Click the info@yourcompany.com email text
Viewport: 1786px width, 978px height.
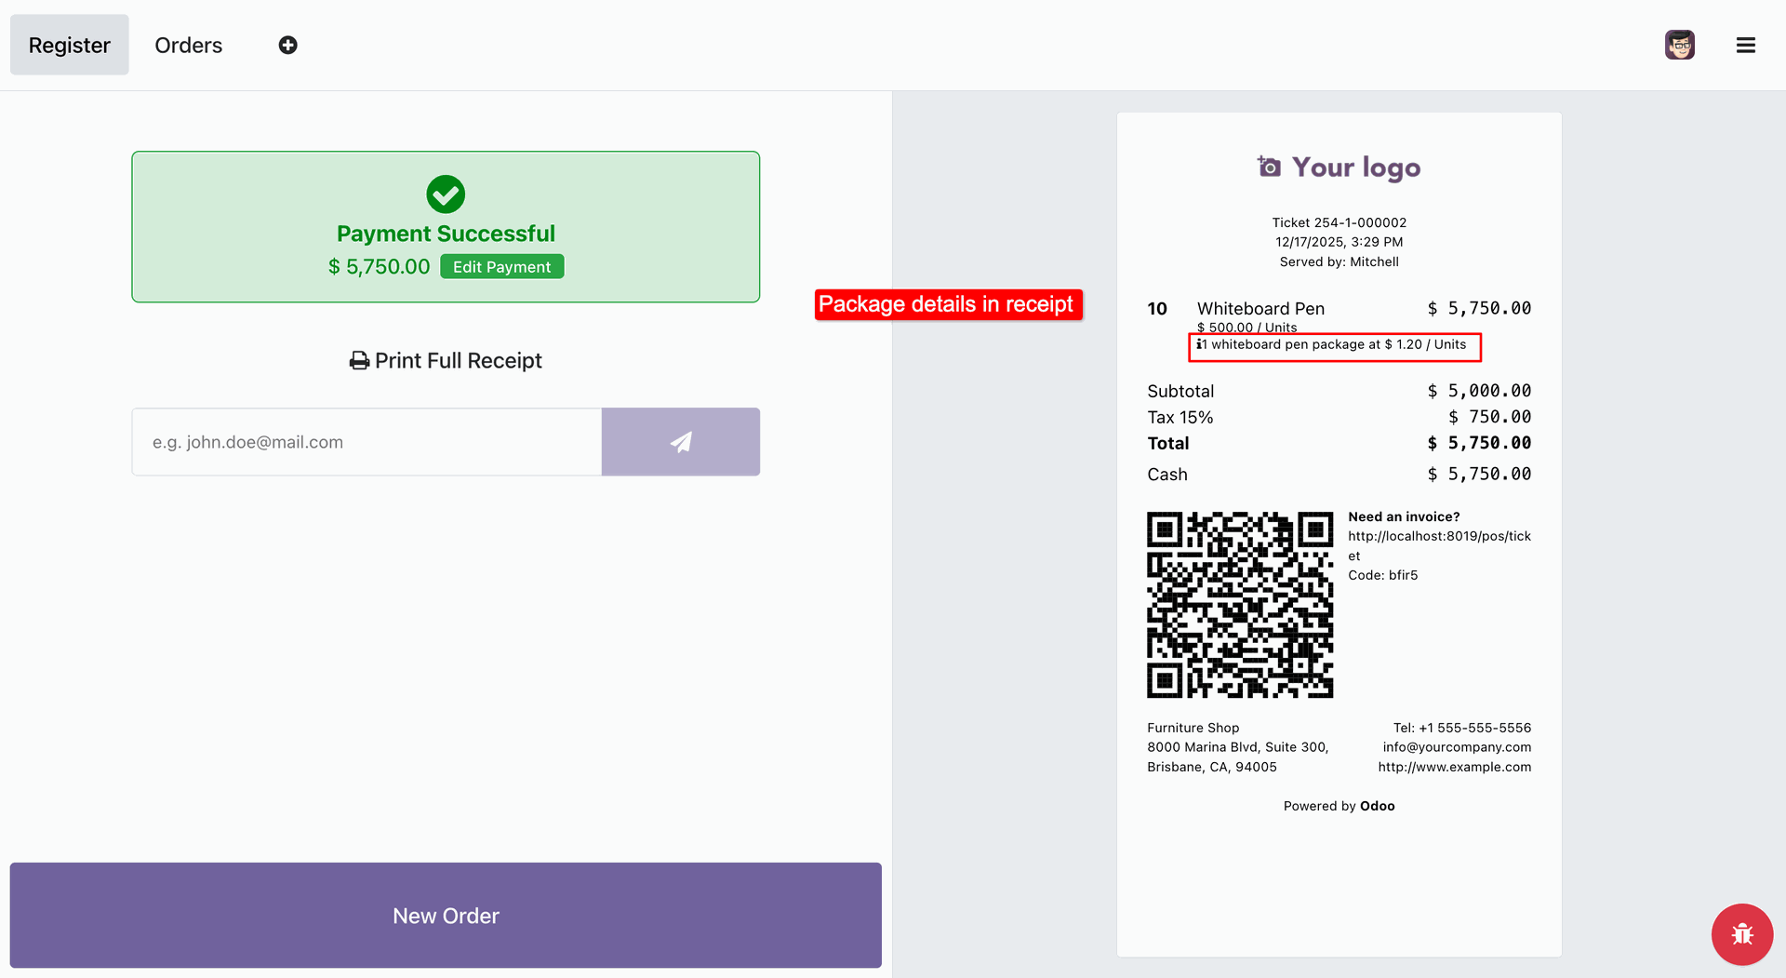click(1456, 747)
